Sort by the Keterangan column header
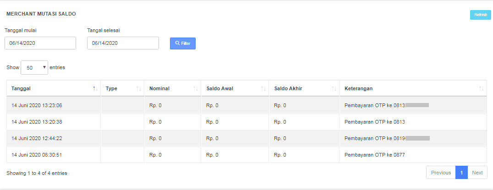 tap(360, 88)
